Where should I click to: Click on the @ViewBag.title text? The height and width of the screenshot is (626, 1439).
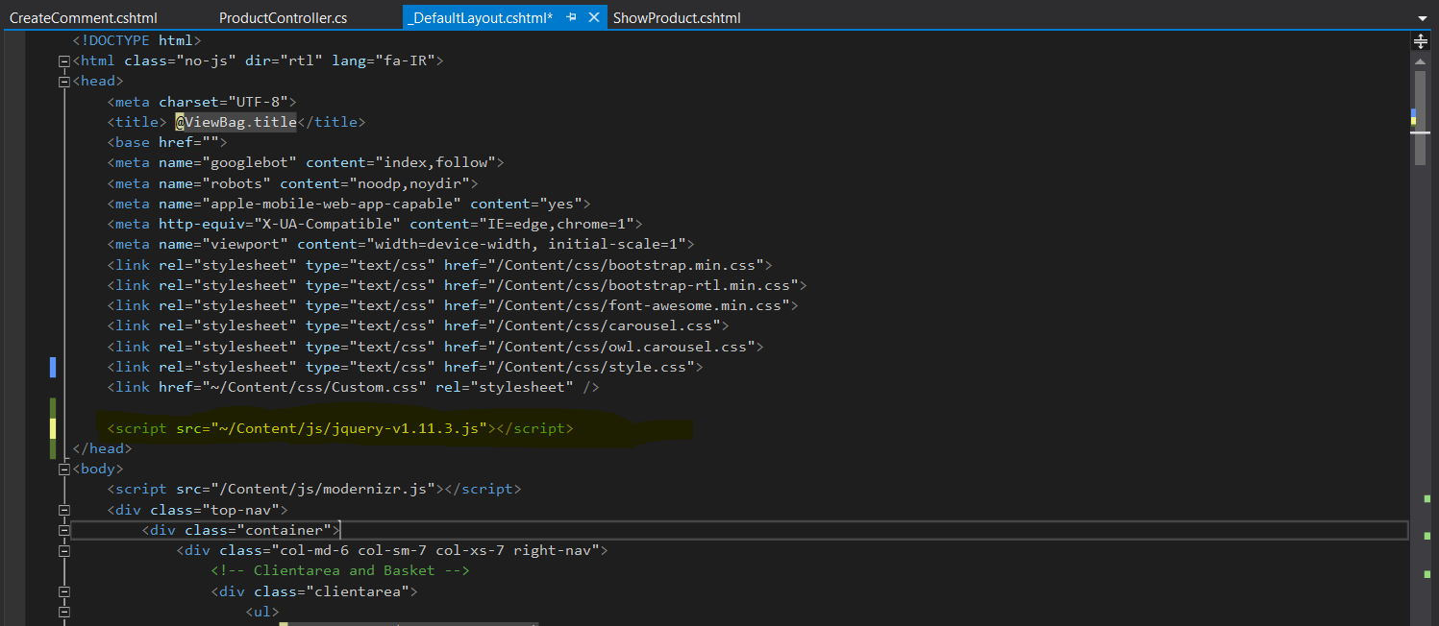pyautogui.click(x=236, y=122)
